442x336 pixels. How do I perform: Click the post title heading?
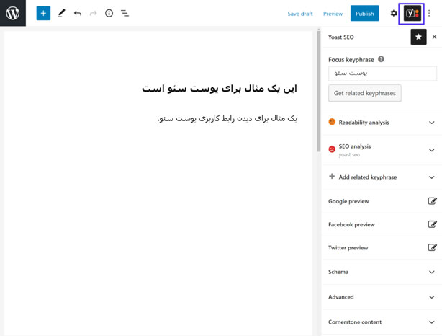click(x=220, y=89)
